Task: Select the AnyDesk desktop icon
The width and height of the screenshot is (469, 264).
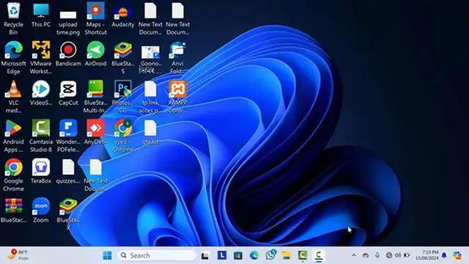Action: click(x=96, y=132)
